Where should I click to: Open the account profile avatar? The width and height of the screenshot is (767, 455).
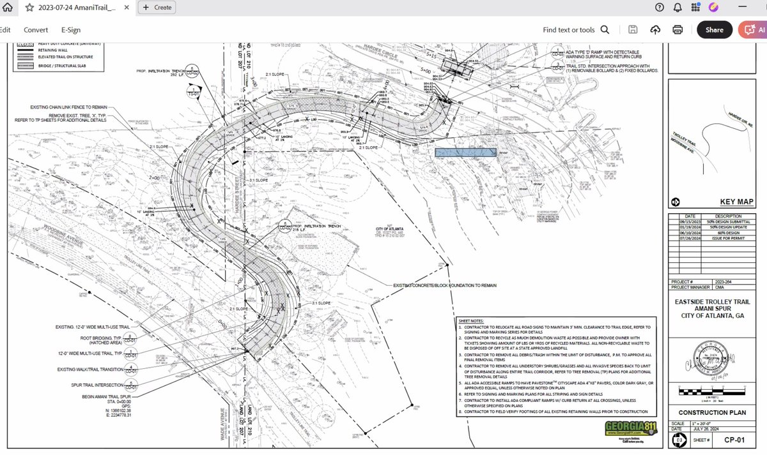[713, 8]
